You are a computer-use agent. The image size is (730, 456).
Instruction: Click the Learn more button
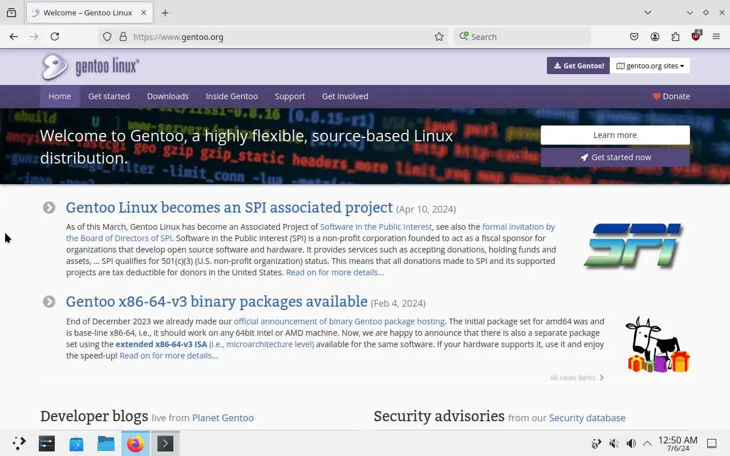pyautogui.click(x=615, y=135)
